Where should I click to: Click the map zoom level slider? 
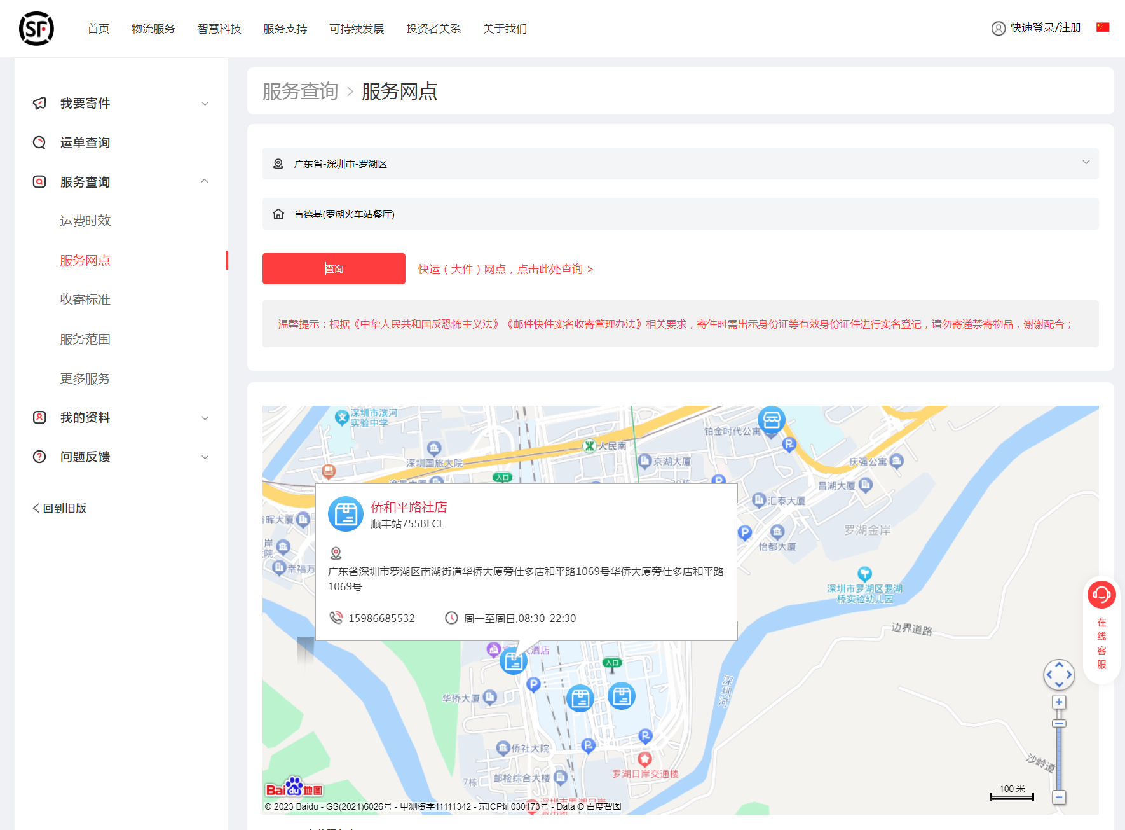(1059, 750)
